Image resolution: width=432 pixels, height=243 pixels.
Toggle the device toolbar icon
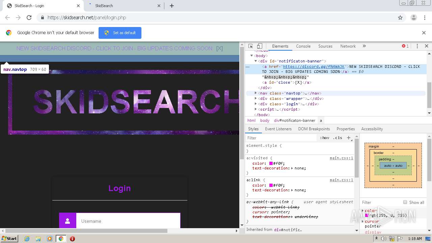[260, 46]
